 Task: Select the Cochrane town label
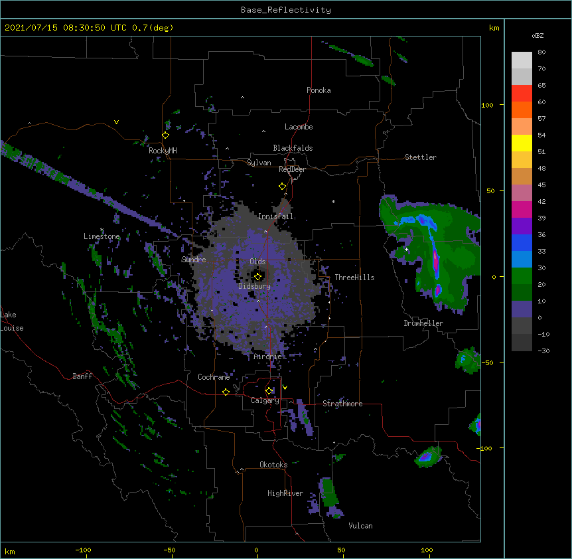coord(214,377)
